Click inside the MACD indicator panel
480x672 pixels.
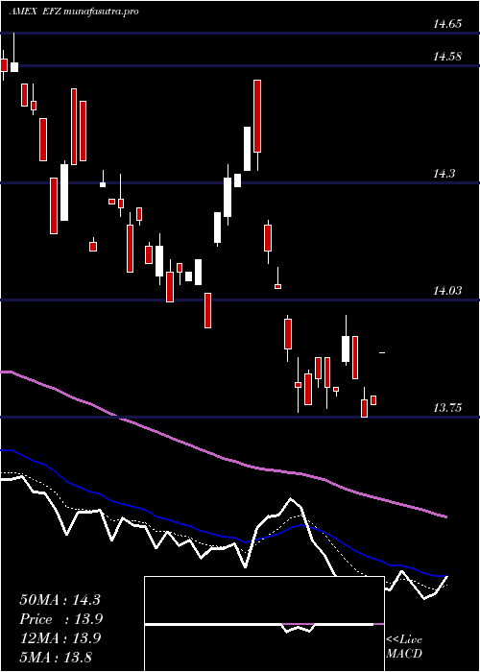(x=264, y=624)
